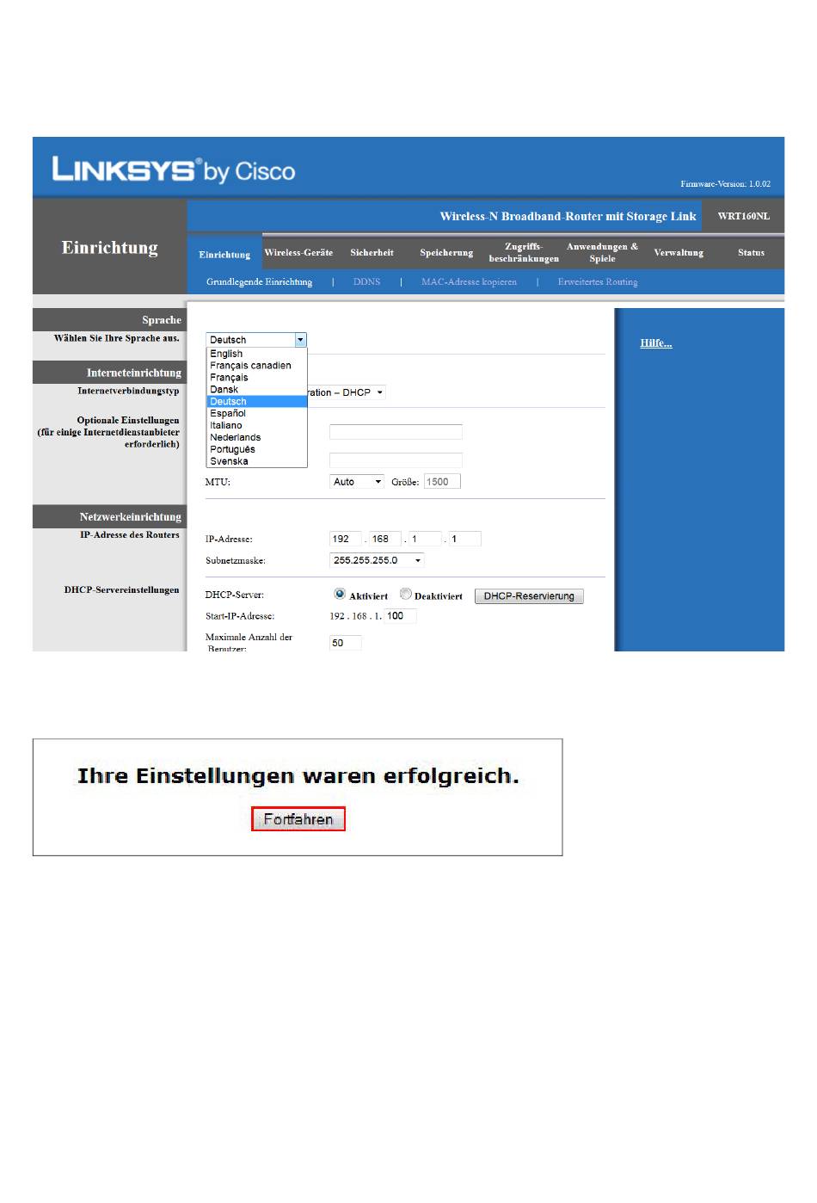Select Grundlegende Einrichtung subtab

pyautogui.click(x=259, y=281)
